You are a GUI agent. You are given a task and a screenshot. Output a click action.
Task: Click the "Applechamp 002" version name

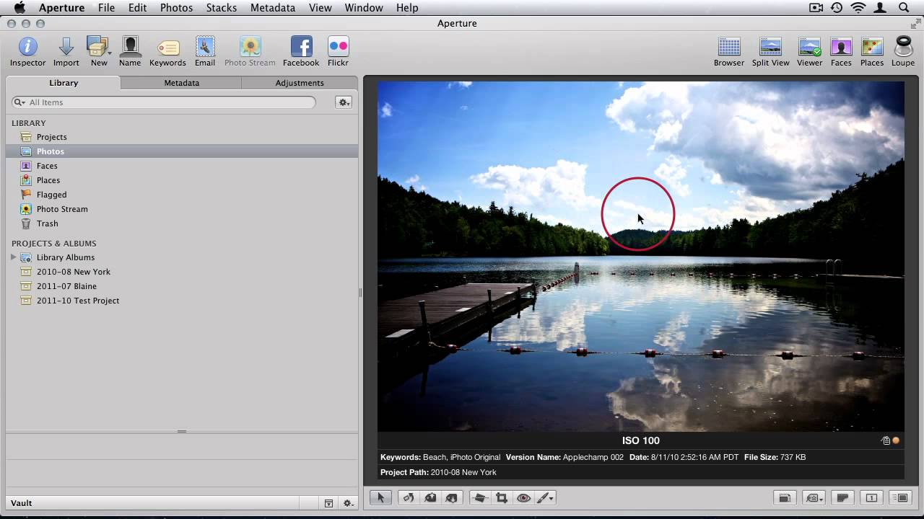(594, 457)
